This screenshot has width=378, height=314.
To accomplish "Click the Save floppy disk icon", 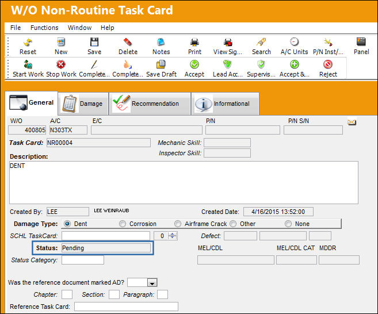I will coord(94,43).
